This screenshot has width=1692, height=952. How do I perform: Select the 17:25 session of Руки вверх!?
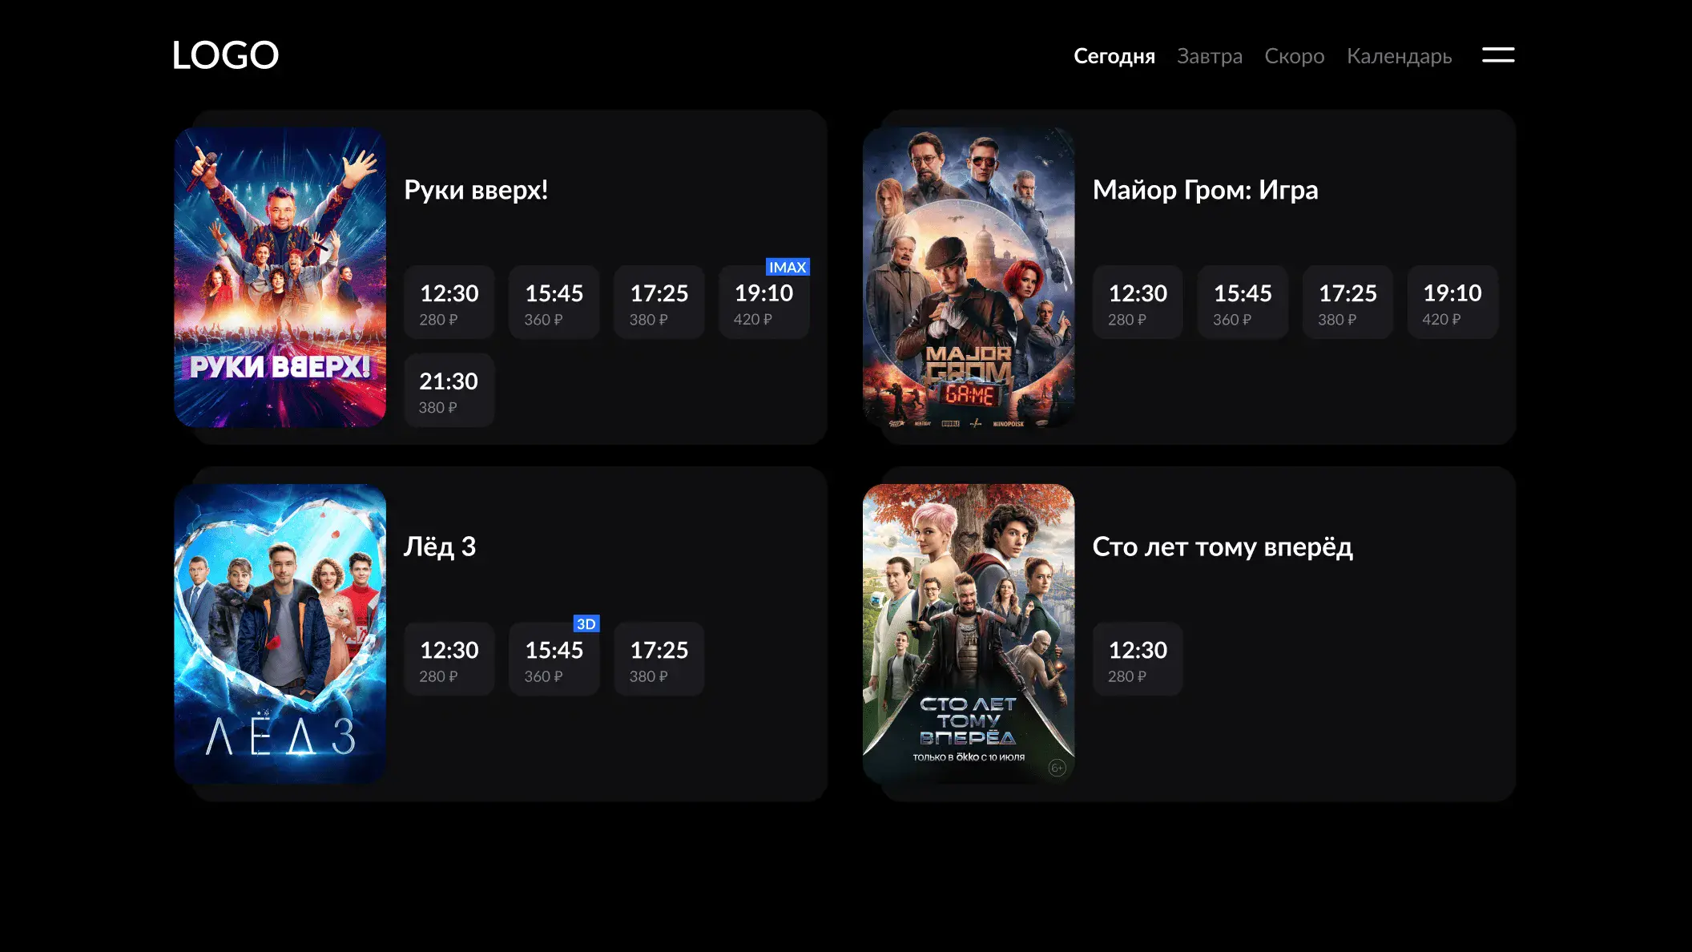pyautogui.click(x=659, y=302)
